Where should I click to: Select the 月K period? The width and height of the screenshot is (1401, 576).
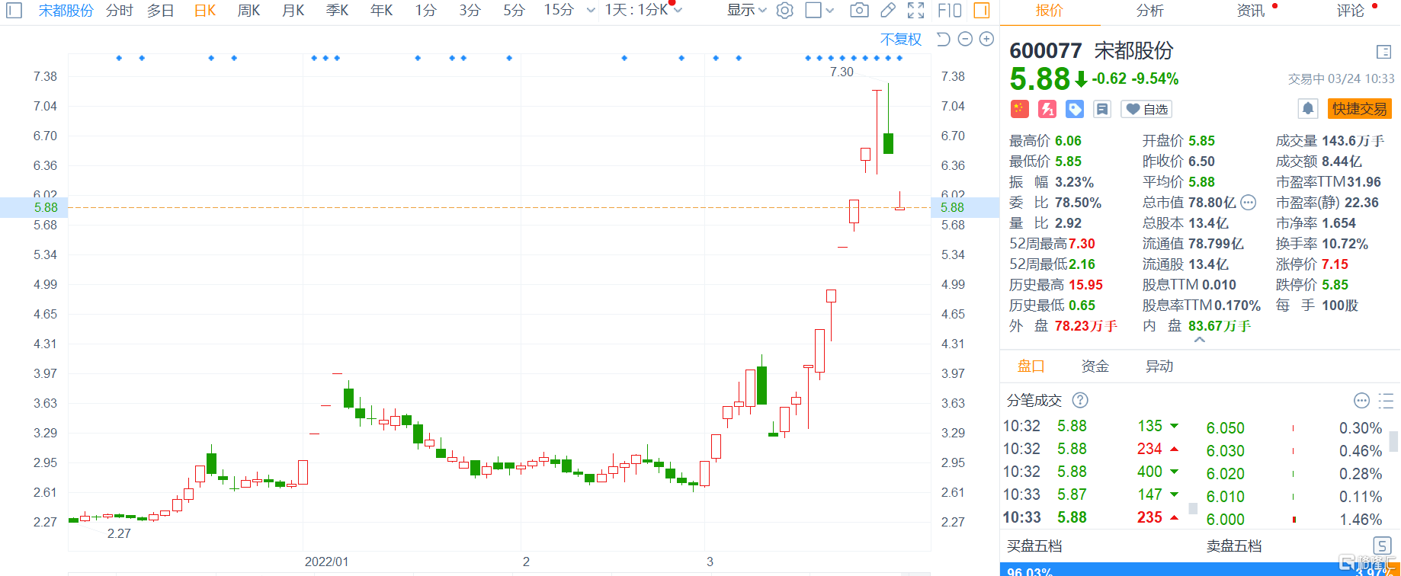pos(293,10)
